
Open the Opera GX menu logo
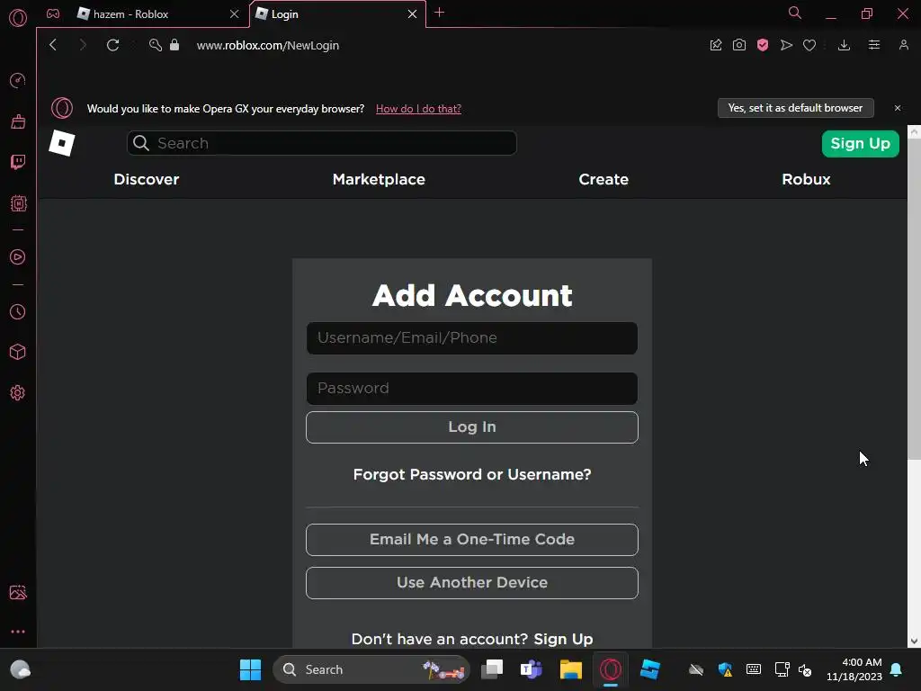tap(18, 18)
